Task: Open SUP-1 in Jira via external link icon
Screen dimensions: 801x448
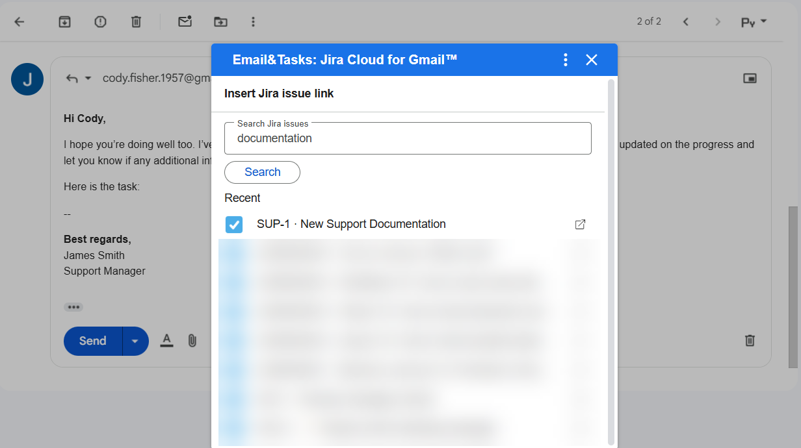Action: (580, 224)
